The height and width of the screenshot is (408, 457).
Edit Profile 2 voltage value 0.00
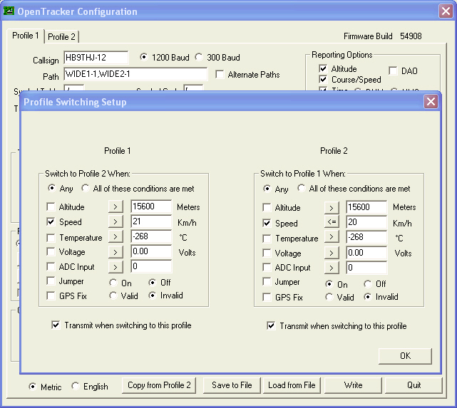point(366,252)
